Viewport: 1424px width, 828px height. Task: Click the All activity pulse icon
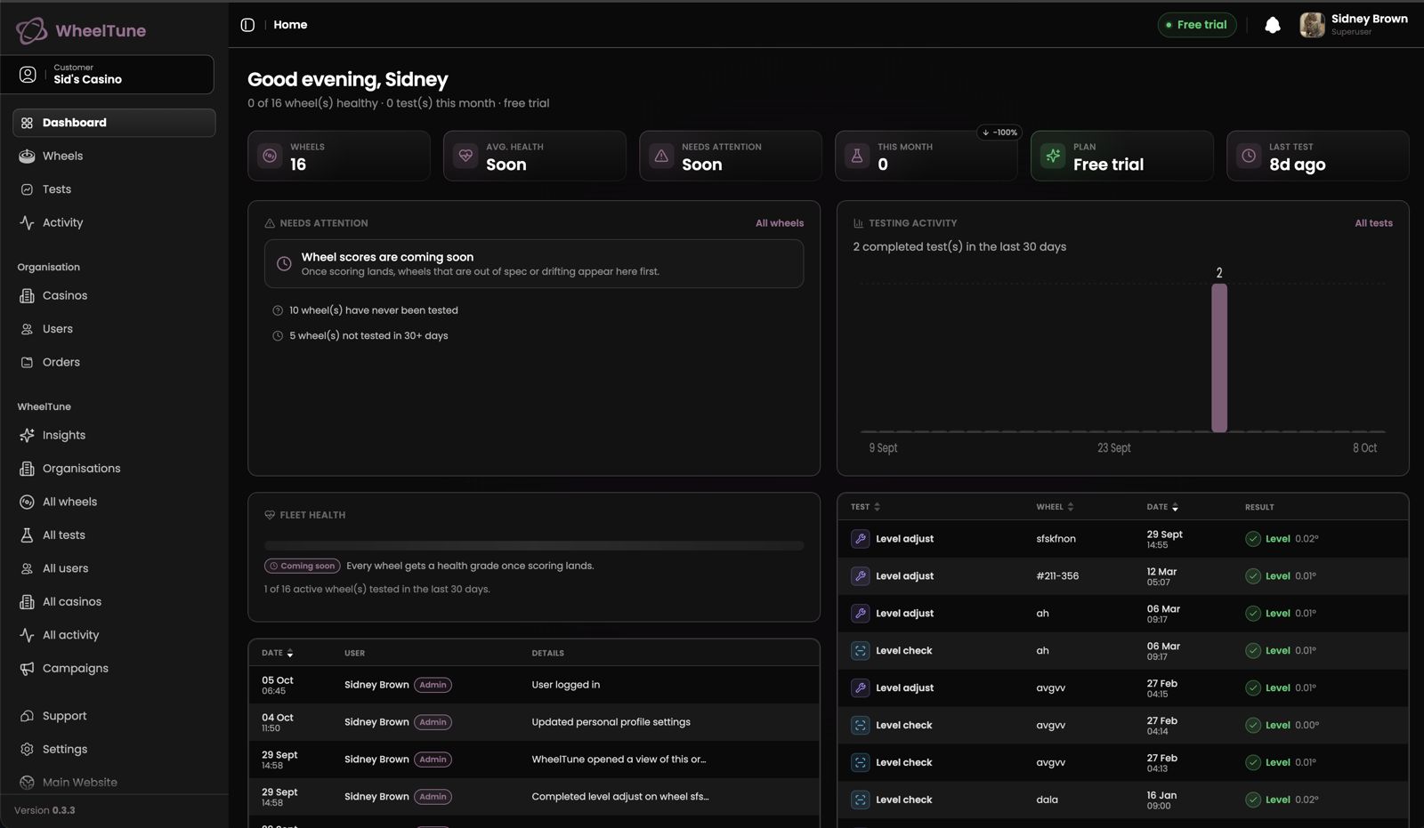click(27, 635)
